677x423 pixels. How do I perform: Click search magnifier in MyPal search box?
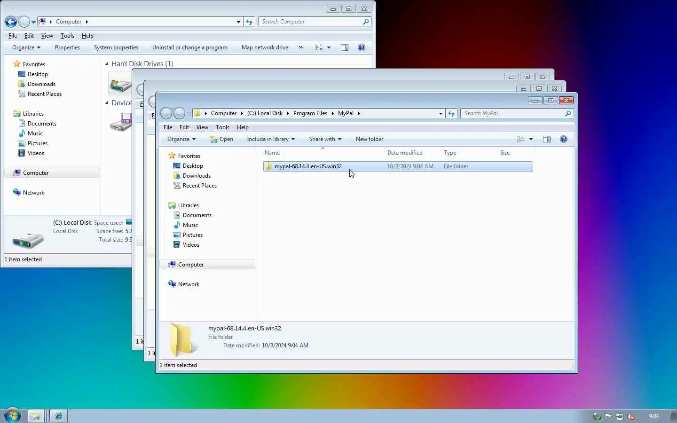pyautogui.click(x=568, y=113)
